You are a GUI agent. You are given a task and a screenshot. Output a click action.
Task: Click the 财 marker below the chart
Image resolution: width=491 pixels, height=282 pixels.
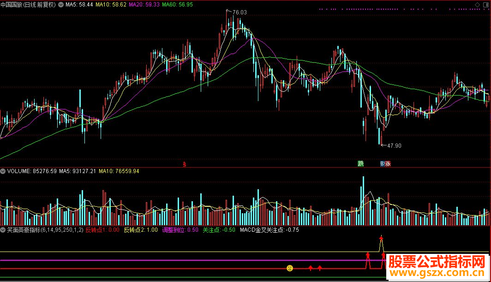pyautogui.click(x=383, y=163)
